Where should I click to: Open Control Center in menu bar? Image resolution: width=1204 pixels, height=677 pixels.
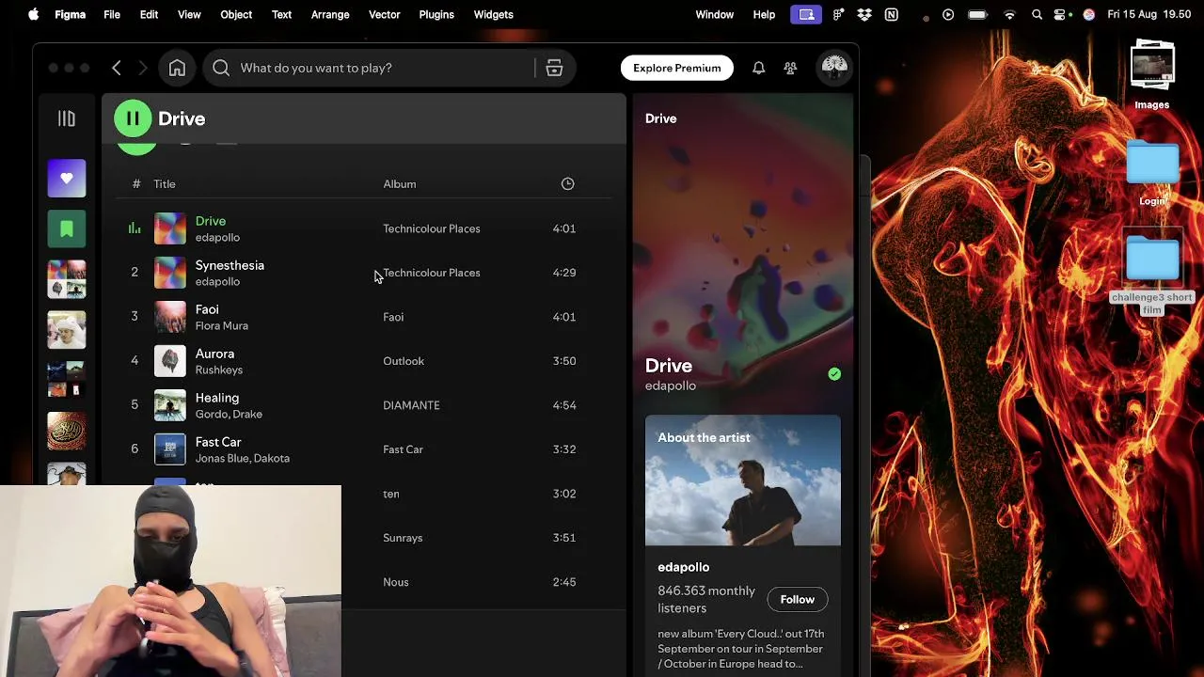[x=1062, y=14]
